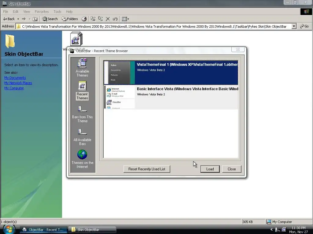This screenshot has width=313, height=234.
Task: Click the Windows flag throbber icon
Action: (306, 12)
